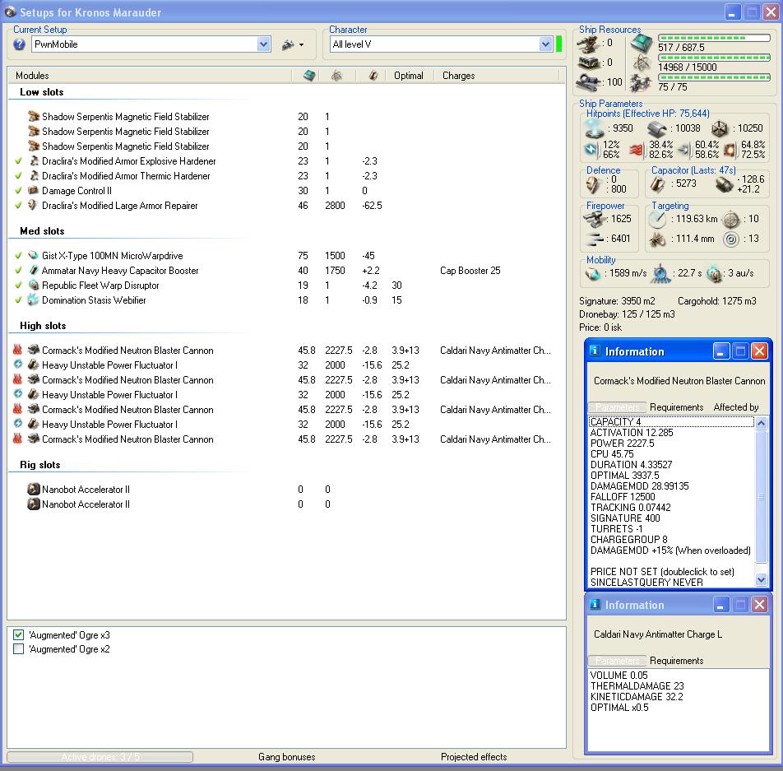The height and width of the screenshot is (771, 783).
Task: Enable the 'Augmented' Ogre x2 checkbox
Action: coord(18,649)
